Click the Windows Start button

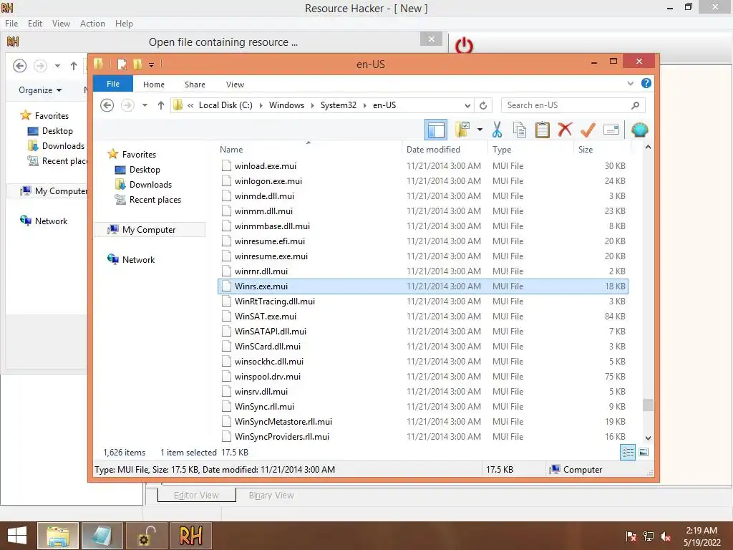coord(17,536)
